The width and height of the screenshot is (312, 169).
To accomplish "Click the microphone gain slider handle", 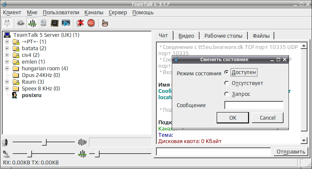I will click(x=29, y=154).
